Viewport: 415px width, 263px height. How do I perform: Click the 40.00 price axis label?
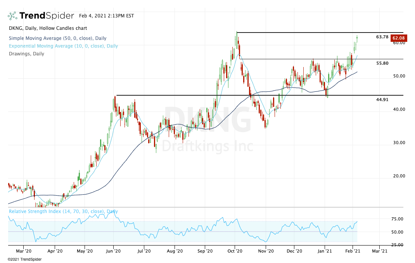[x=399, y=109]
